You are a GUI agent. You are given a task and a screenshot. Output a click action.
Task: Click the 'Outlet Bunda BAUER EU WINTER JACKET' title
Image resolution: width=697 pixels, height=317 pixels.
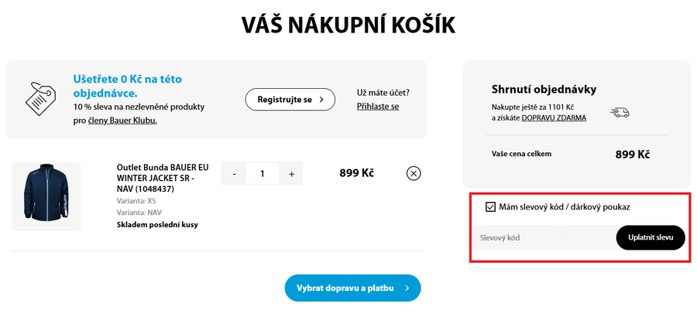[x=163, y=177]
